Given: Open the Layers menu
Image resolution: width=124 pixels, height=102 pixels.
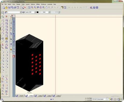Looking at the screenshot, I should click(x=27, y=4).
